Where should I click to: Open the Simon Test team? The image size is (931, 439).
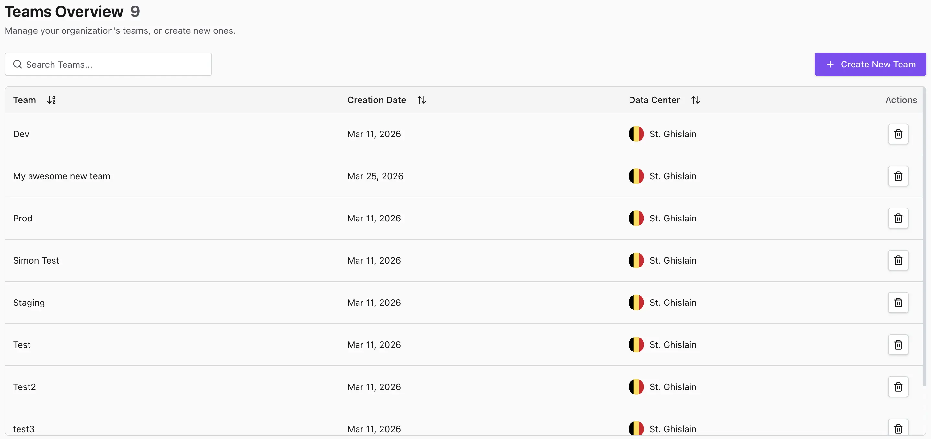click(36, 260)
